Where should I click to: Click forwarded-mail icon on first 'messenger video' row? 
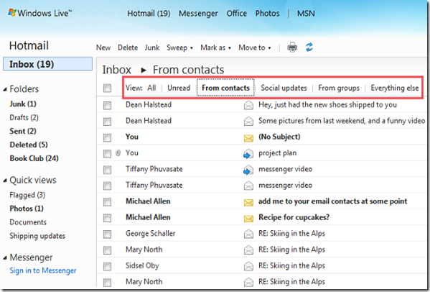tap(248, 170)
